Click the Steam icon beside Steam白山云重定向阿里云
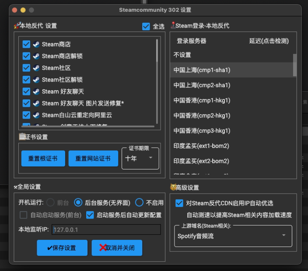The width and height of the screenshot is (308, 271). click(x=36, y=115)
